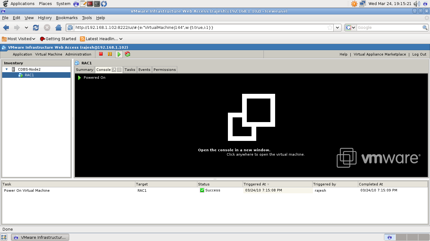Image resolution: width=430 pixels, height=241 pixels.
Task: Open the address bar URL history dropdown
Action: coord(338,28)
